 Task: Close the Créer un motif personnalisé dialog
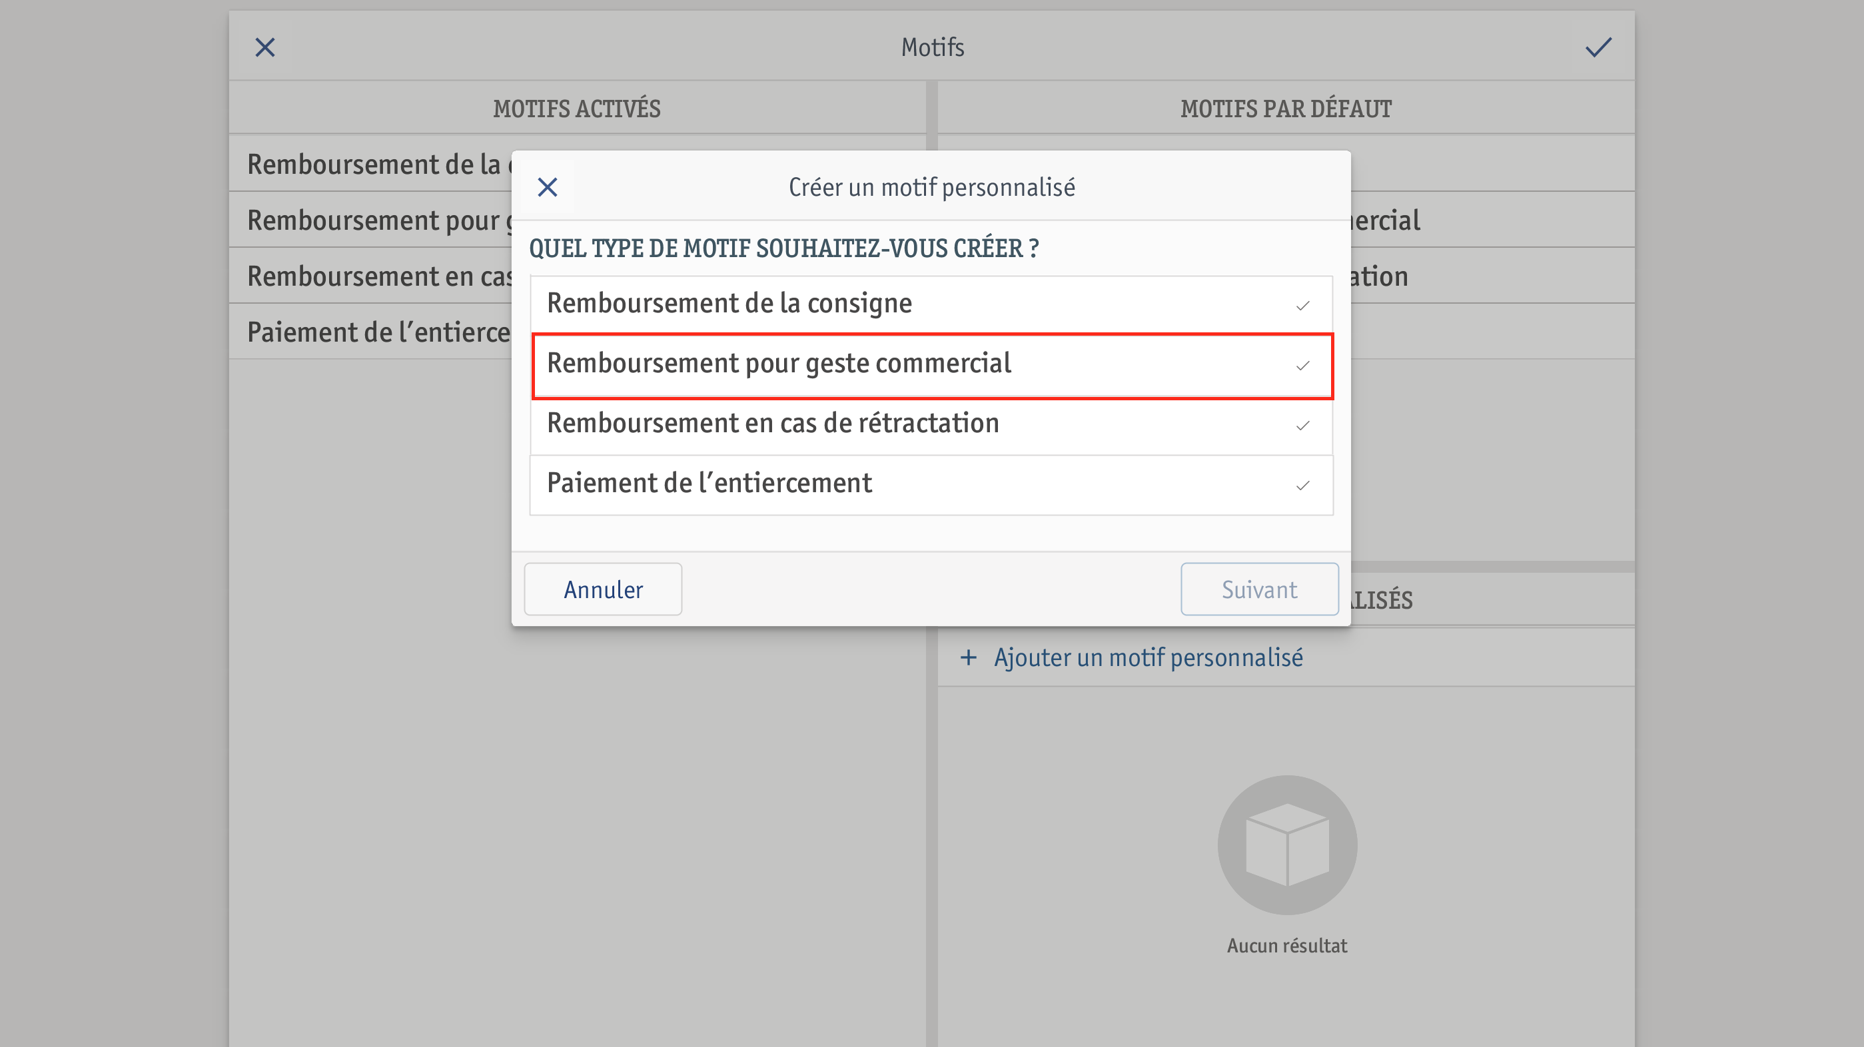point(548,187)
